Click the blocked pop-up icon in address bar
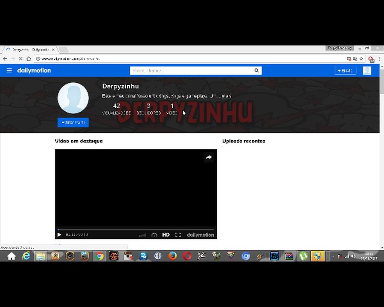The width and height of the screenshot is (384, 307). [x=349, y=59]
